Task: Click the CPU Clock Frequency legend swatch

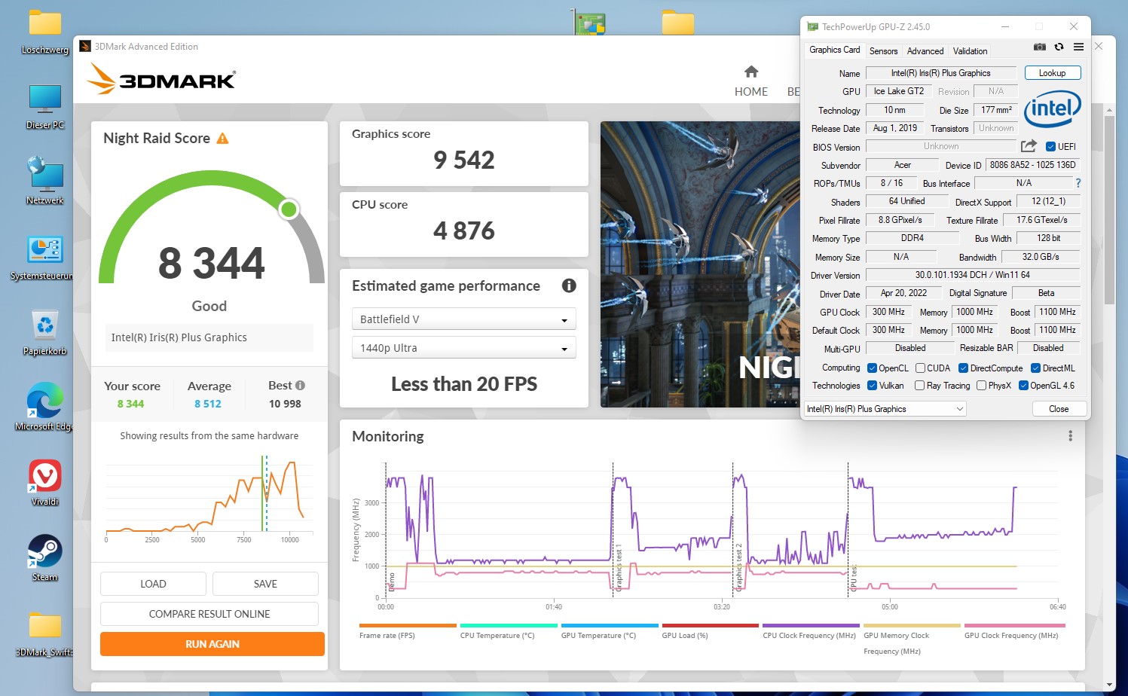Action: [811, 625]
